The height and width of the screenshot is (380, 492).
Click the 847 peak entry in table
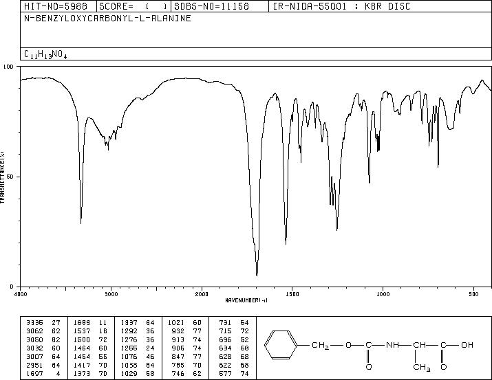(x=187, y=357)
